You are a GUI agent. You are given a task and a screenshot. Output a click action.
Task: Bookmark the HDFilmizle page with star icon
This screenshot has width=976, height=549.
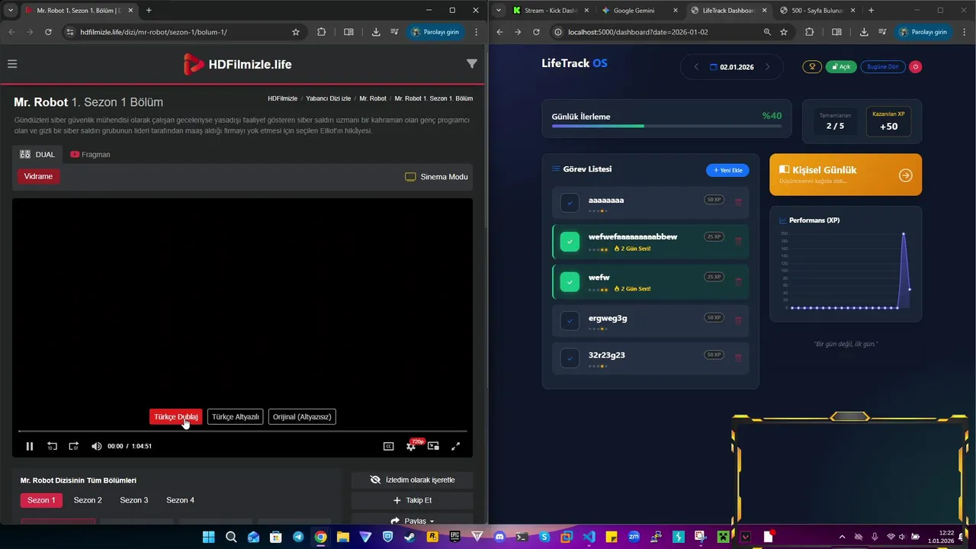[x=296, y=32]
